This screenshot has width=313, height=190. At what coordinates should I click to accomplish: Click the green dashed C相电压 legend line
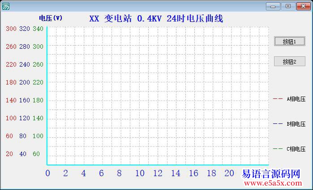(278, 148)
